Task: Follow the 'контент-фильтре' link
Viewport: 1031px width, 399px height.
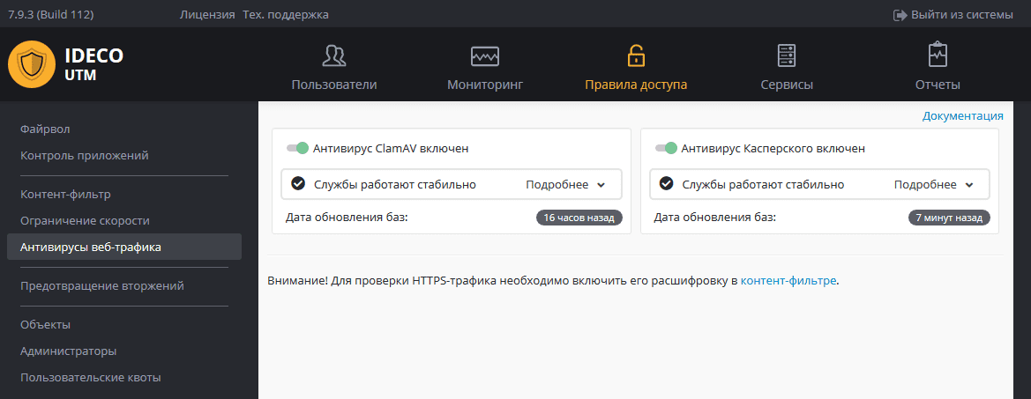Action: click(x=788, y=281)
